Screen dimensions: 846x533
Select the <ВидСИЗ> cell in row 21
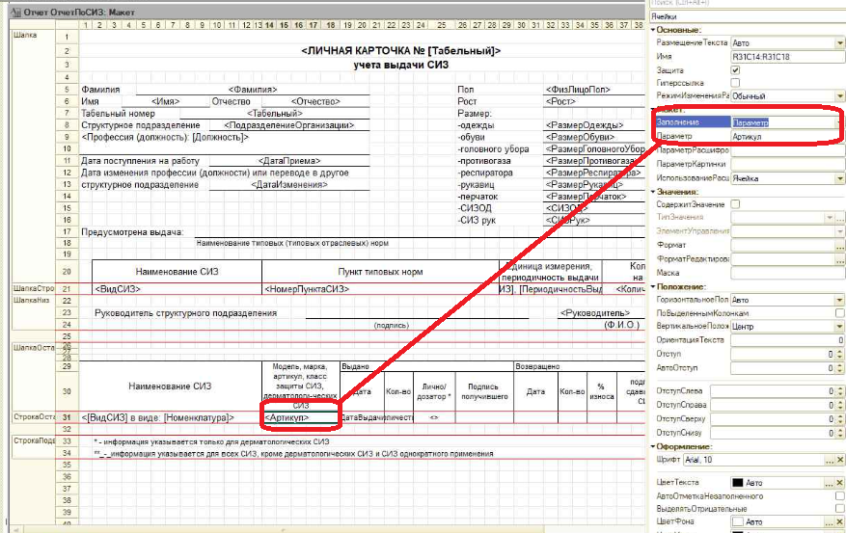177,289
